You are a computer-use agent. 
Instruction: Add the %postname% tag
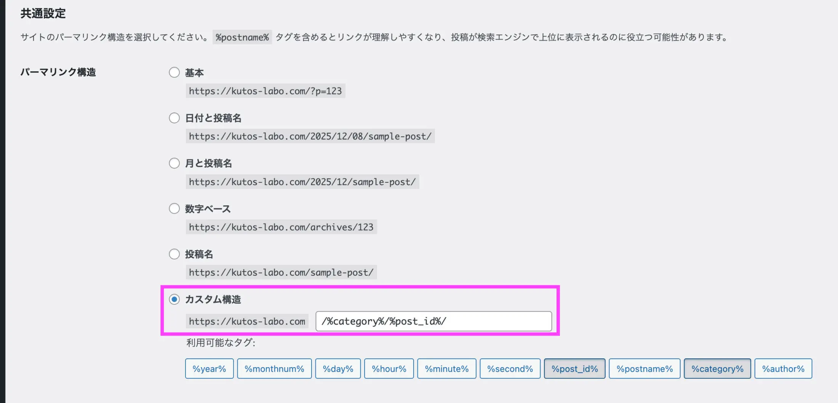tap(644, 369)
